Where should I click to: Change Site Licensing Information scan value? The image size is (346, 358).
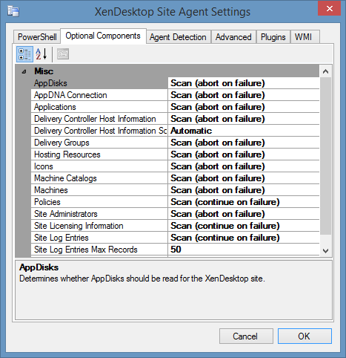coord(244,226)
